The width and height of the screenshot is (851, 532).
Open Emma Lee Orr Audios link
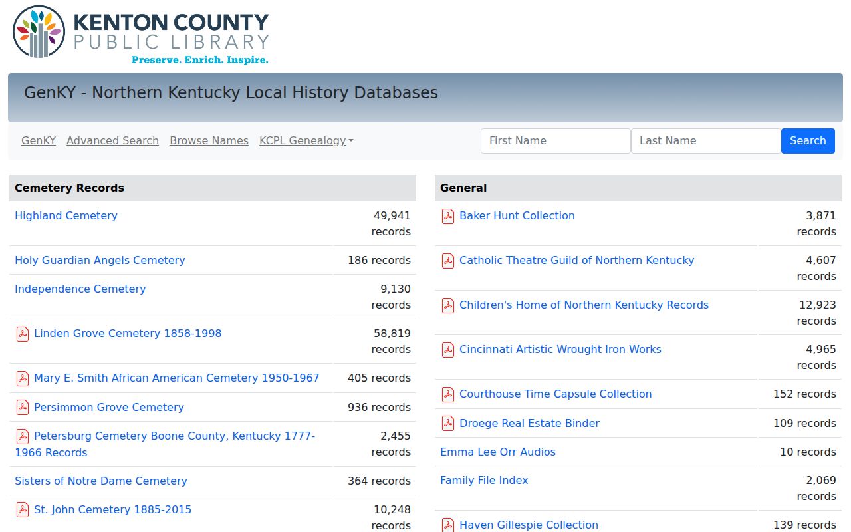[x=498, y=452]
